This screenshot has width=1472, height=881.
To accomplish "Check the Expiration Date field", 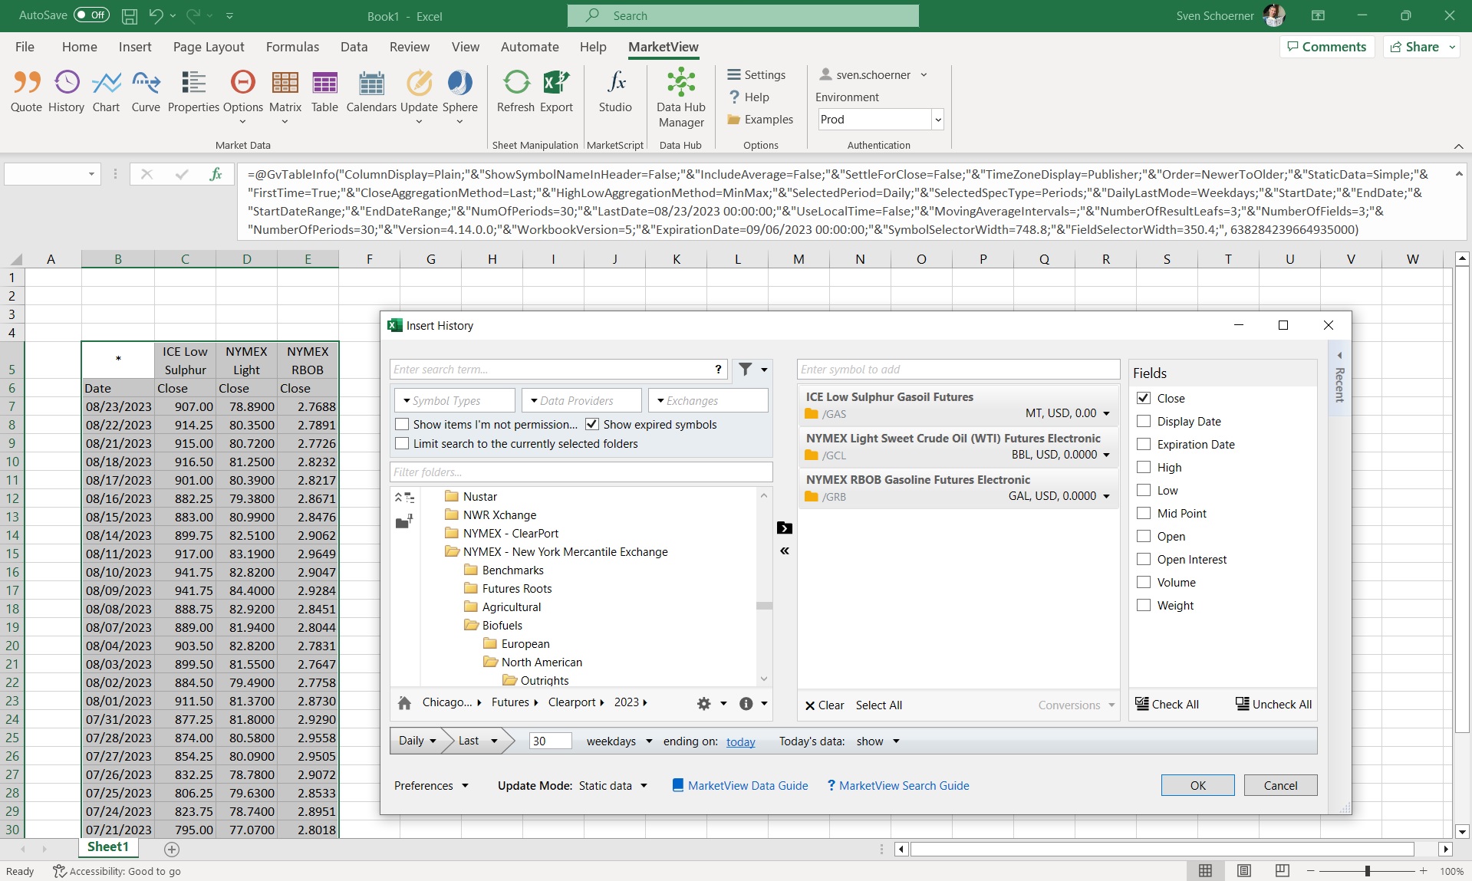I will tap(1144, 444).
